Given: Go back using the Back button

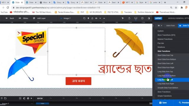Looking at the screenshot, I should [x=10, y=18].
